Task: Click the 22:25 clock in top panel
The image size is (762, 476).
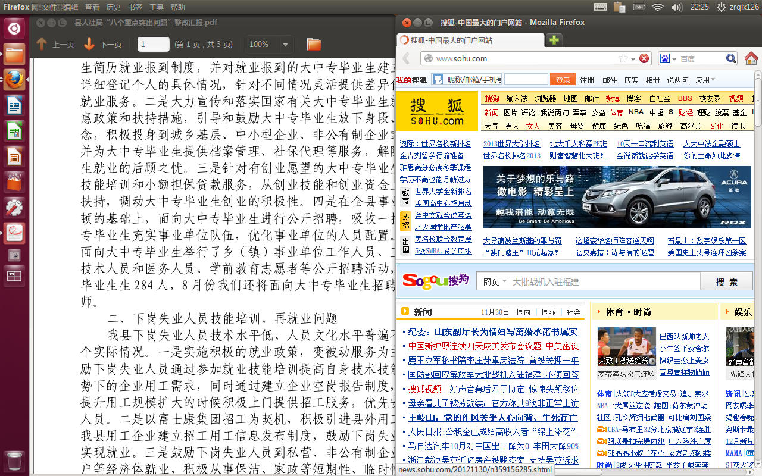Action: [x=699, y=7]
